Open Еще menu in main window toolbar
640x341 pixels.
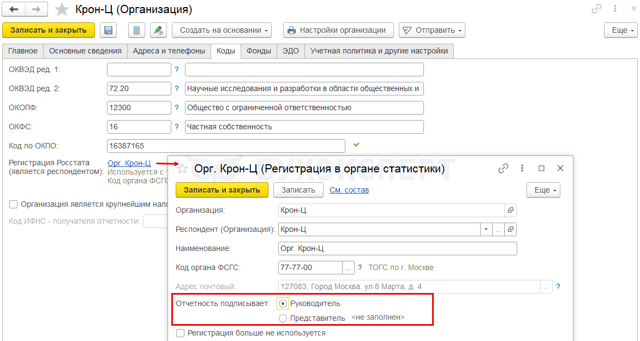621,30
